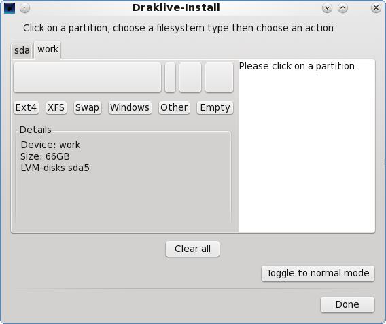This screenshot has height=324, width=386.
Task: Choose the Other filesystem type
Action: tap(174, 108)
